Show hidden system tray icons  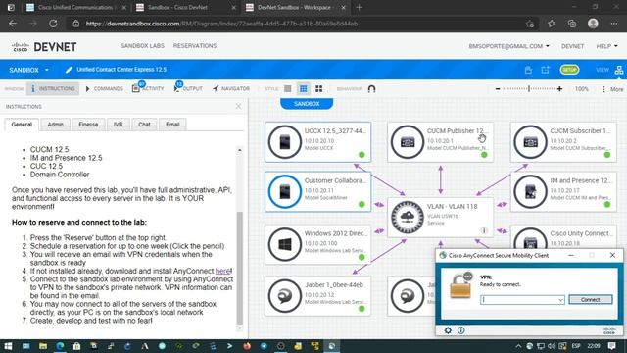click(x=518, y=346)
